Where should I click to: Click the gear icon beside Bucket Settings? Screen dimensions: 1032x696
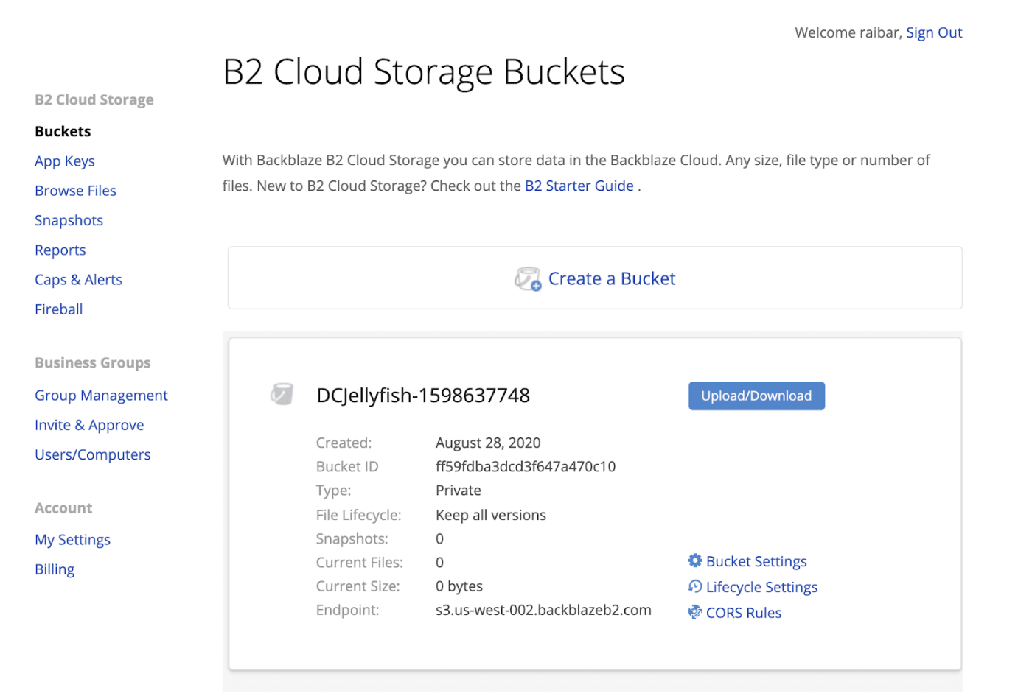click(x=694, y=560)
